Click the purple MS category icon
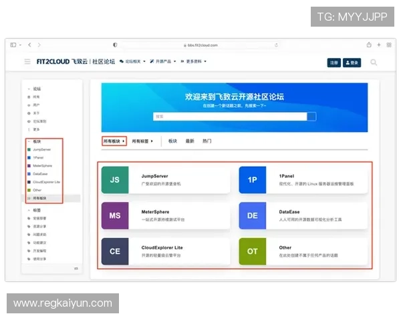The width and height of the screenshot is (401, 320). pyautogui.click(x=115, y=215)
